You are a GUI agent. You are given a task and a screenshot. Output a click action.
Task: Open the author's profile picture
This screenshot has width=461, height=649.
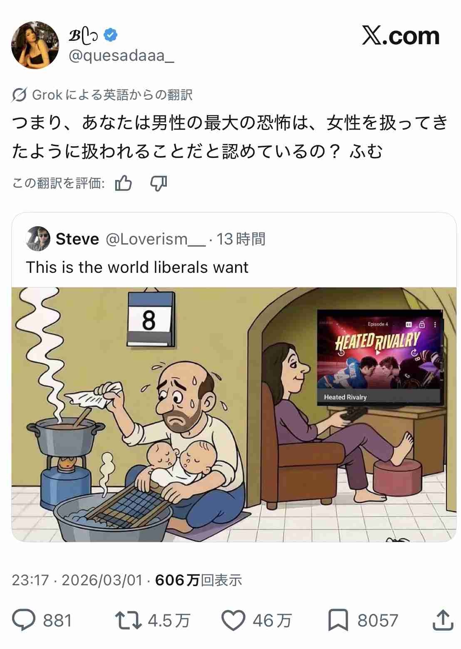[x=35, y=45]
